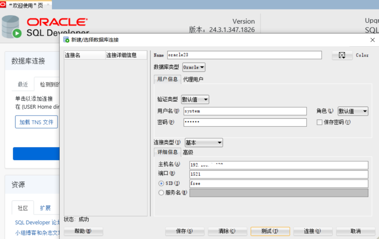Switch to the 高级 tab
Viewport: 379px width, 239px height.
click(x=188, y=152)
